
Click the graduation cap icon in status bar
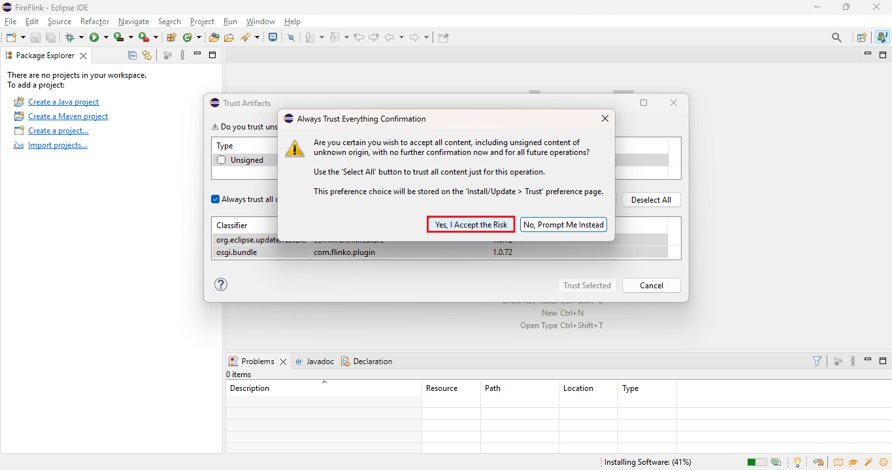853,462
